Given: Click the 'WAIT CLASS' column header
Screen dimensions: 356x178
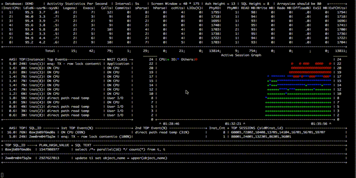Looking at the screenshot, I should click(x=117, y=60).
